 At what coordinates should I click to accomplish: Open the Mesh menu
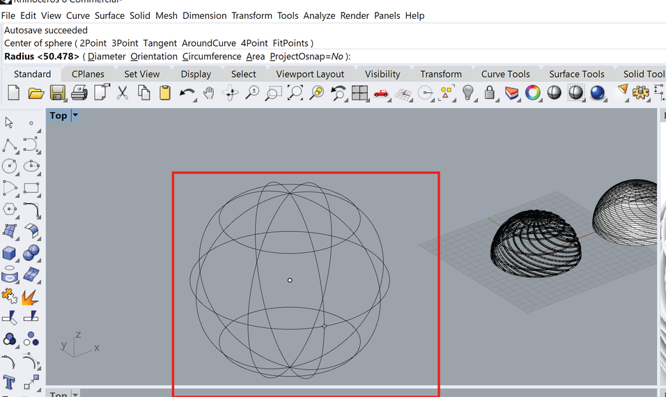pos(166,16)
